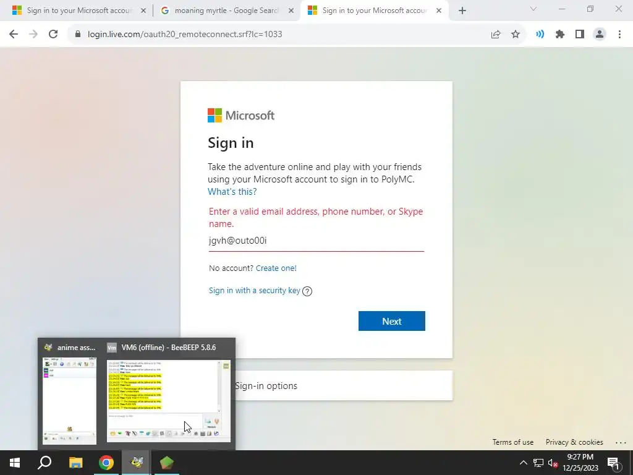
Task: Open the footer three-dot more options
Action: click(621, 443)
